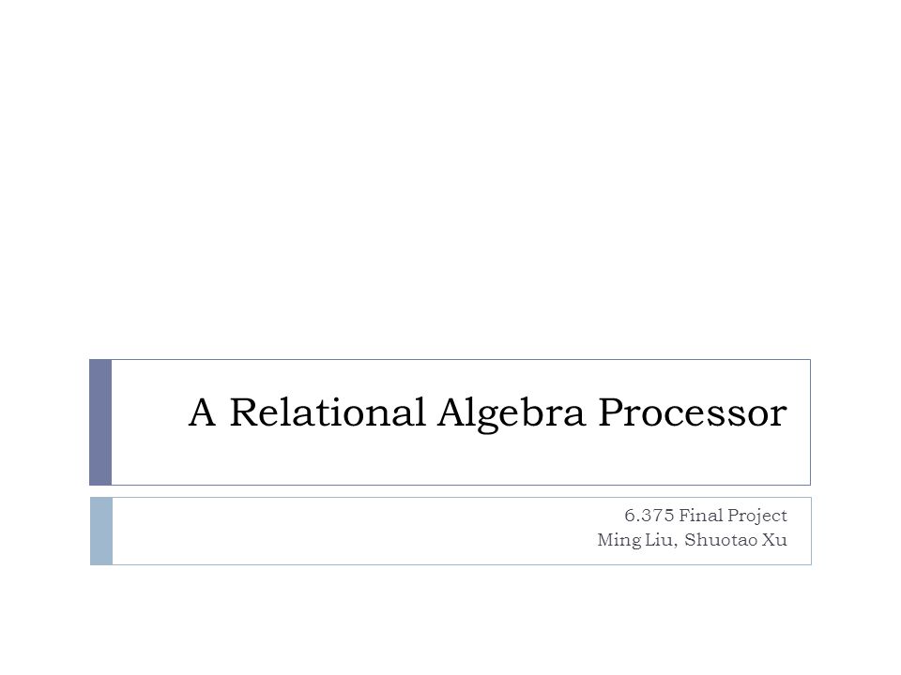901x675 pixels.
Task: Click the word "Final" in the subtitle
Action: pos(700,516)
